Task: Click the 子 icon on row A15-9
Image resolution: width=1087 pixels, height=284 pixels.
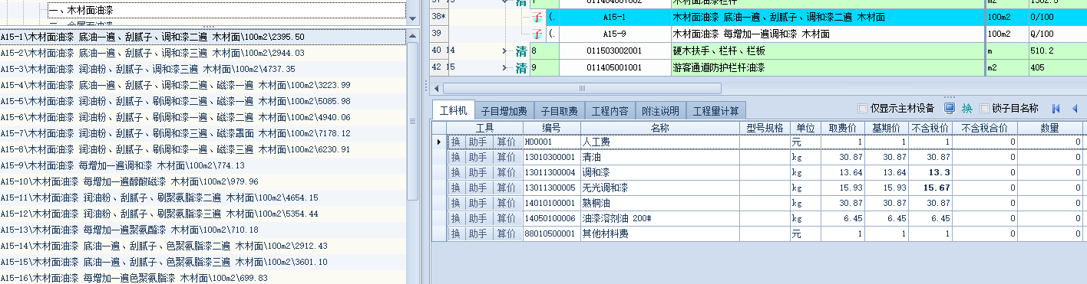Action: 536,34
